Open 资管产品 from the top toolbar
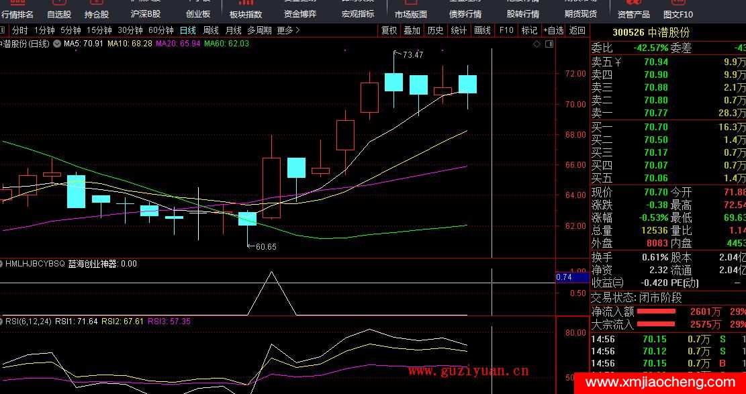The image size is (746, 394). click(633, 13)
